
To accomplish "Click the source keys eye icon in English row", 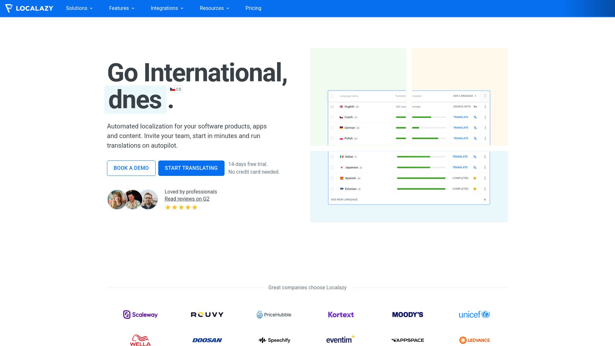I will (475, 107).
